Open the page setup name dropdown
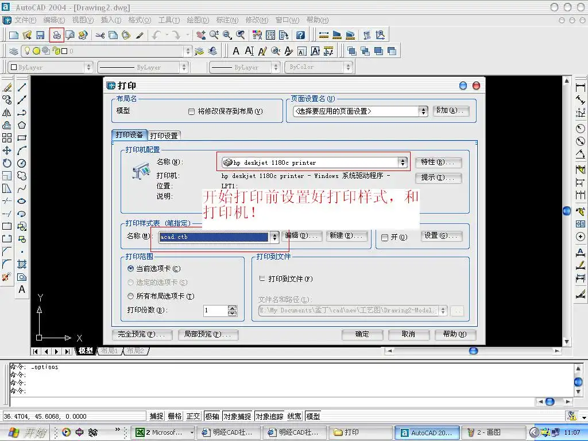Image resolution: width=588 pixels, height=441 pixels. point(423,111)
